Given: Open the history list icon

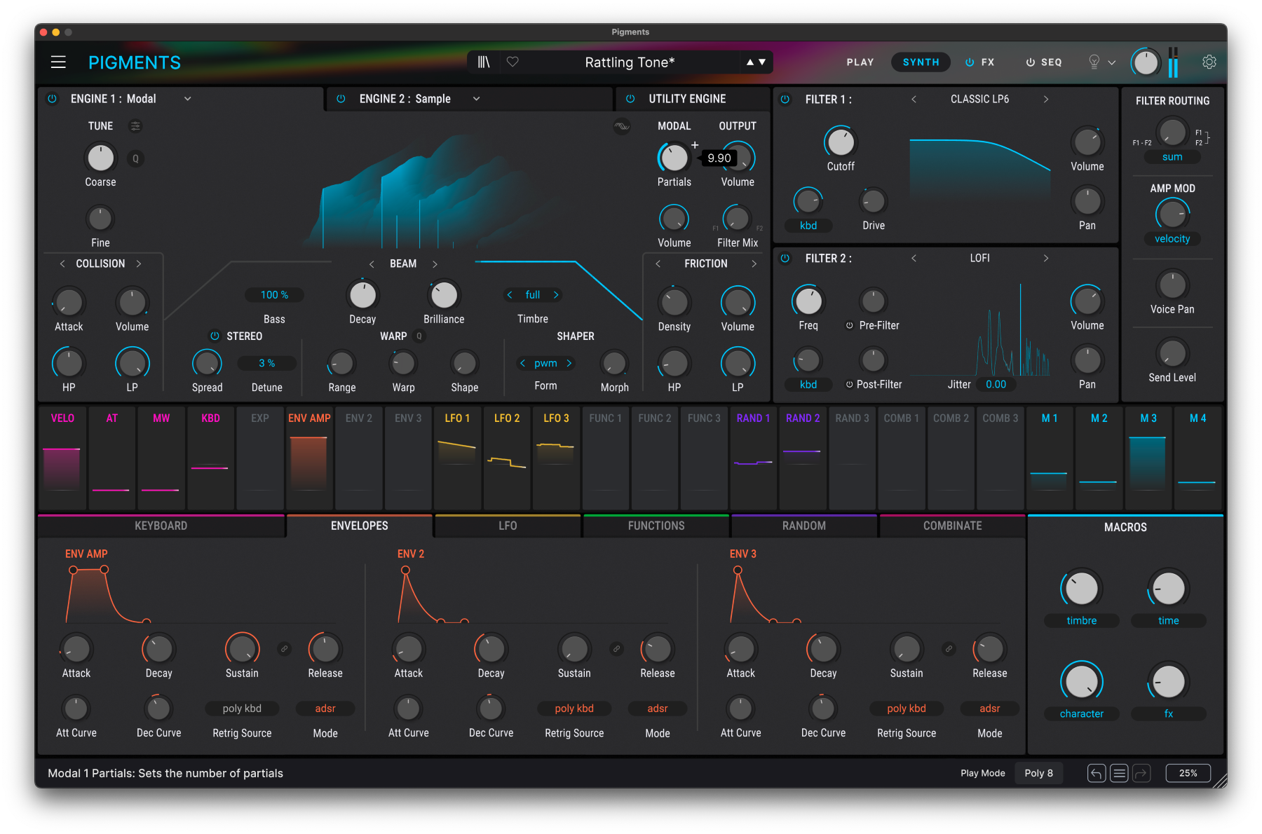Looking at the screenshot, I should pos(1119,773).
